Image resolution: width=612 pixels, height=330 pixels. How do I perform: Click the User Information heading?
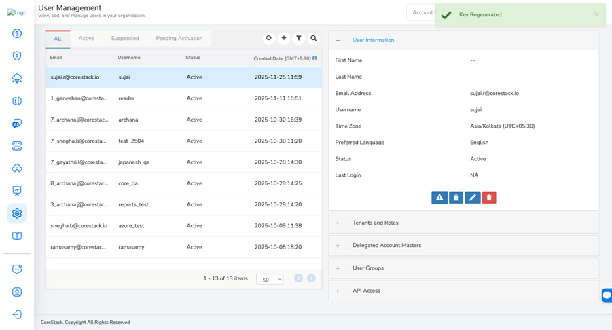pos(373,40)
